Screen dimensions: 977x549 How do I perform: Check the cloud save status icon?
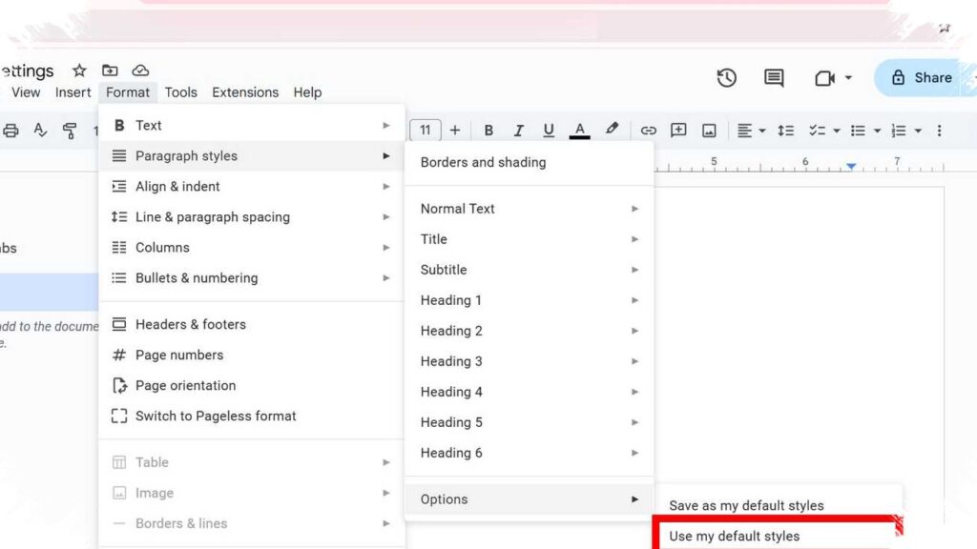[x=140, y=71]
